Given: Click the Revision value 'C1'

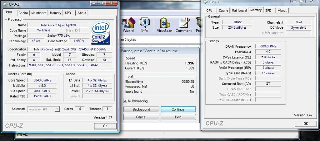Looking at the screenshot, I should [x=104, y=60].
